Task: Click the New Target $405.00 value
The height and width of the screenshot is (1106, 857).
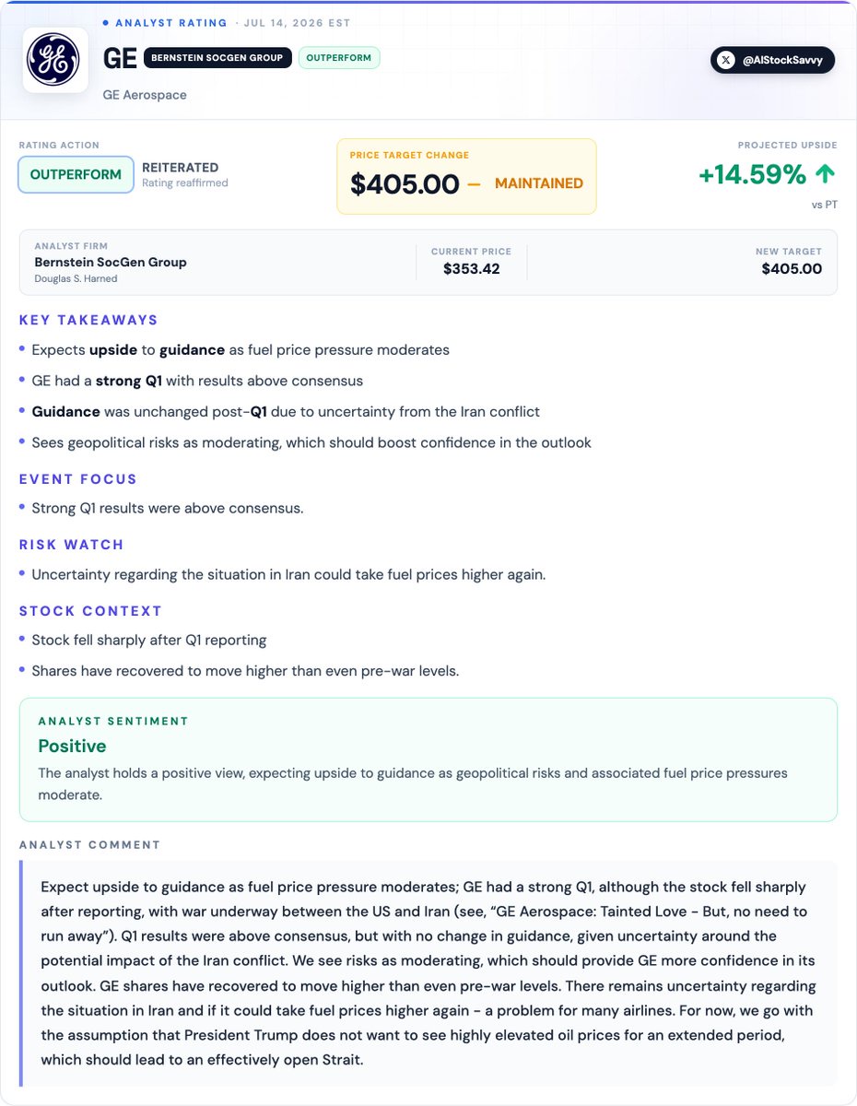Action: [x=792, y=269]
